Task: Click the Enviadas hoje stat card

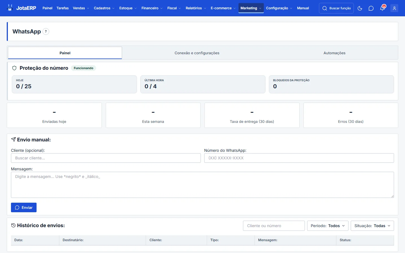Action: (54, 115)
